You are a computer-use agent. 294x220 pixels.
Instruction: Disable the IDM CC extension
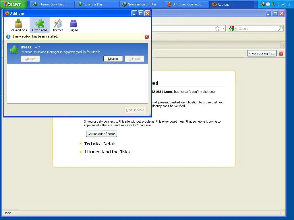(x=113, y=59)
